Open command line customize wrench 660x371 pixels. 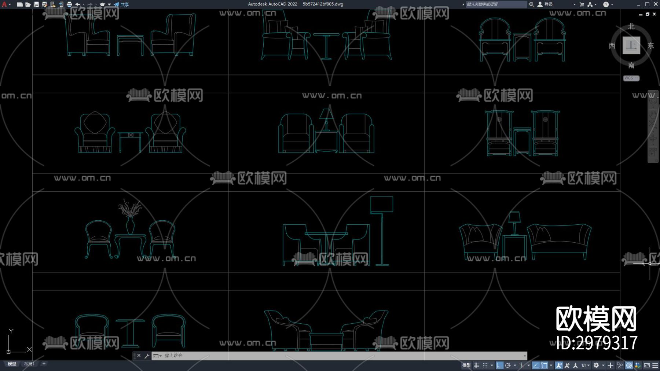click(147, 356)
